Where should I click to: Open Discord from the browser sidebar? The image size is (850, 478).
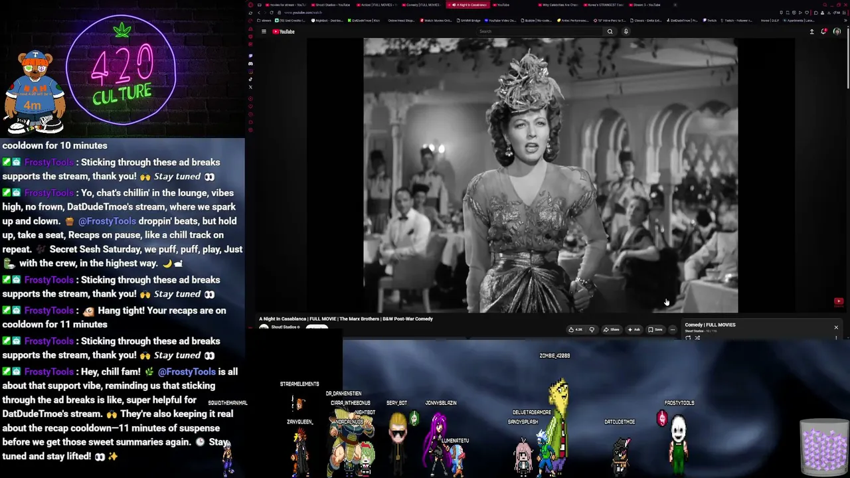[250, 64]
